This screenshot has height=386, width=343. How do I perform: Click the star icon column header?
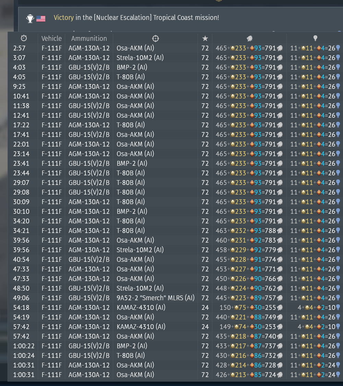[x=205, y=38]
